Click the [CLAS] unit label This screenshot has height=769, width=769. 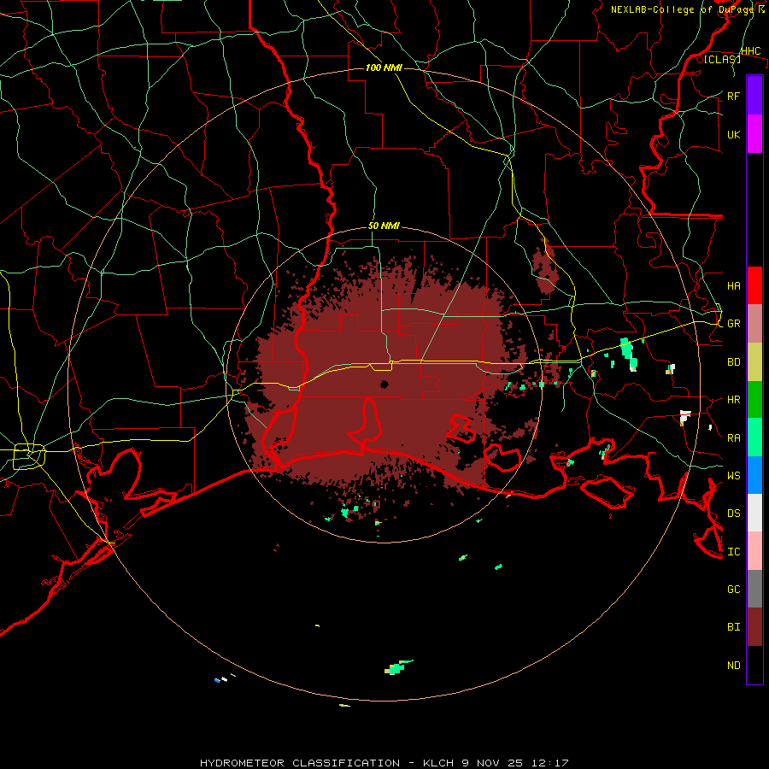coord(722,59)
